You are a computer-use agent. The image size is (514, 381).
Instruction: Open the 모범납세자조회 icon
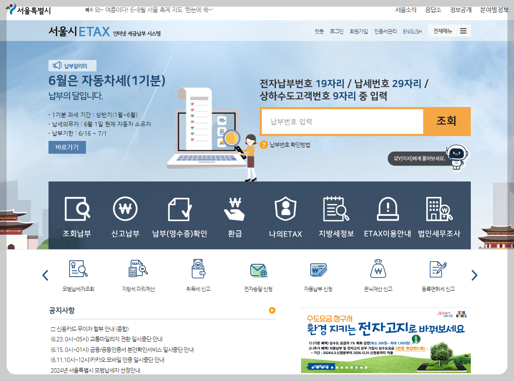pos(78,269)
